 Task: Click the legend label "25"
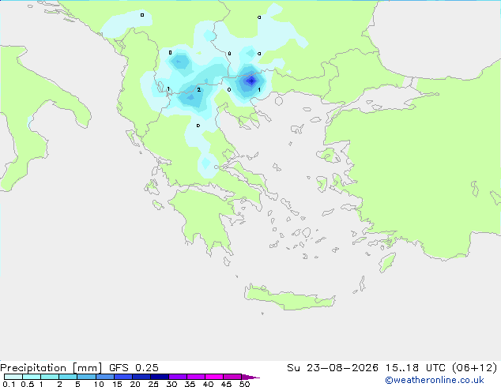153,384
